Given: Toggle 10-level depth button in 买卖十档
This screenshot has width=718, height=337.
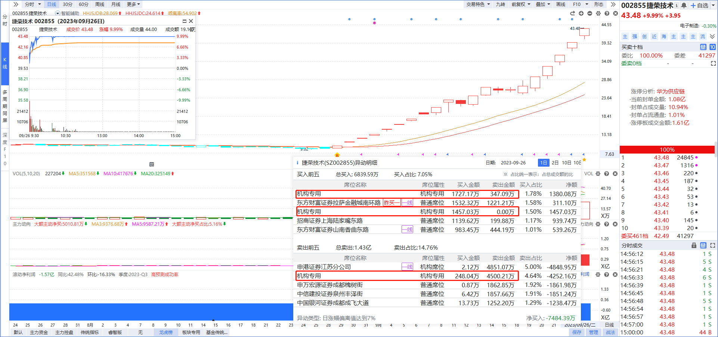Looking at the screenshot, I should 712,47.
